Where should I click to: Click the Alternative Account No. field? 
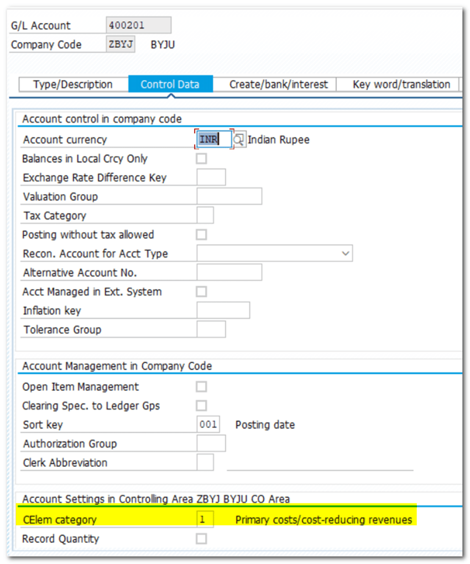coord(229,273)
